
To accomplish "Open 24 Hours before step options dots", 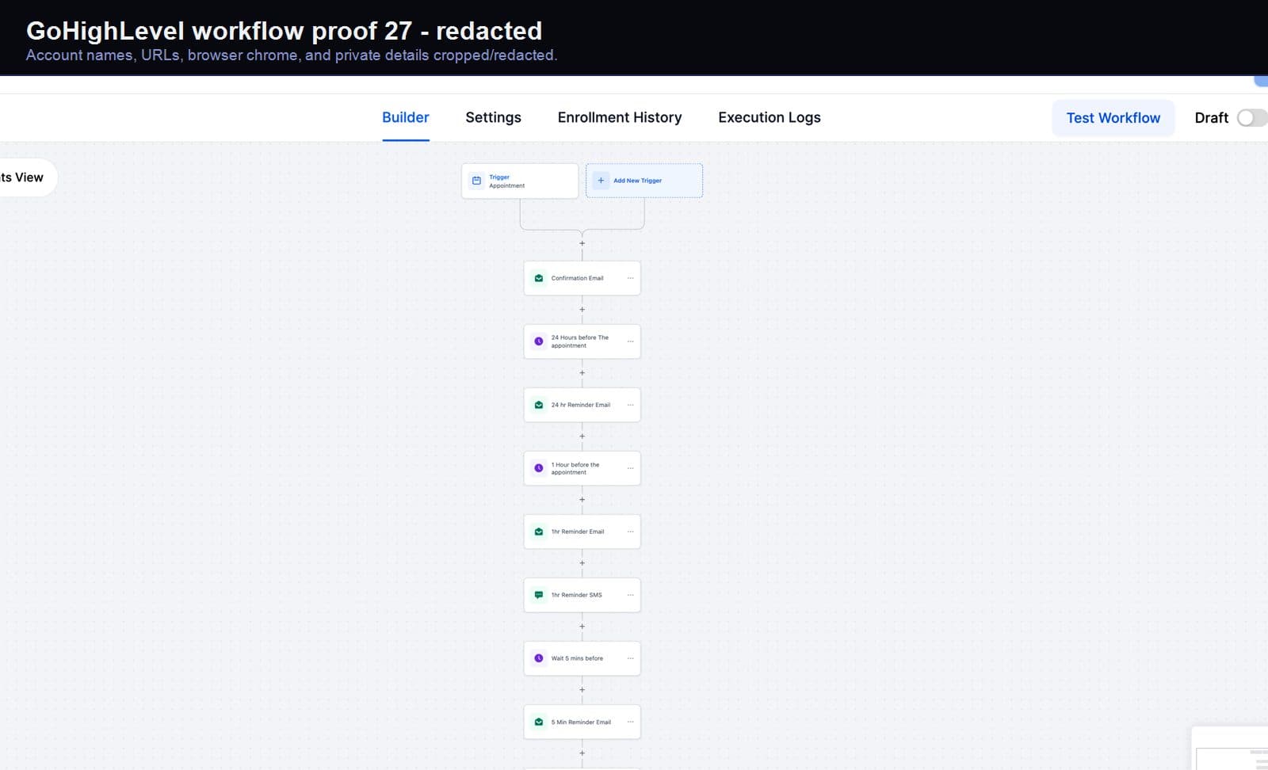I will (x=631, y=341).
